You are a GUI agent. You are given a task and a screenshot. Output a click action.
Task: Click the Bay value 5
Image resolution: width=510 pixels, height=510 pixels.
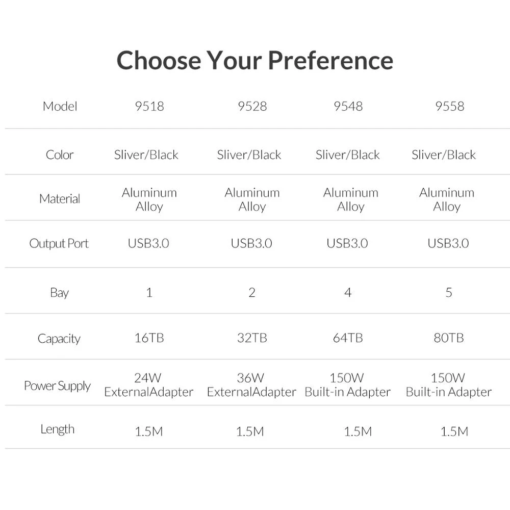click(x=449, y=293)
